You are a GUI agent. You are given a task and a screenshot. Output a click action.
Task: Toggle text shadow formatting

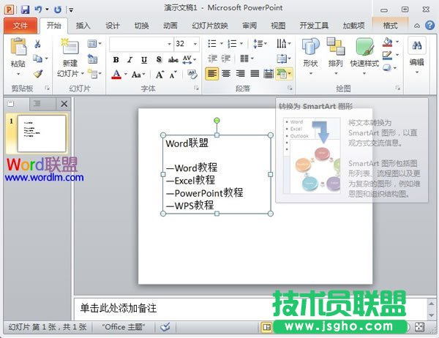pyautogui.click(x=159, y=59)
